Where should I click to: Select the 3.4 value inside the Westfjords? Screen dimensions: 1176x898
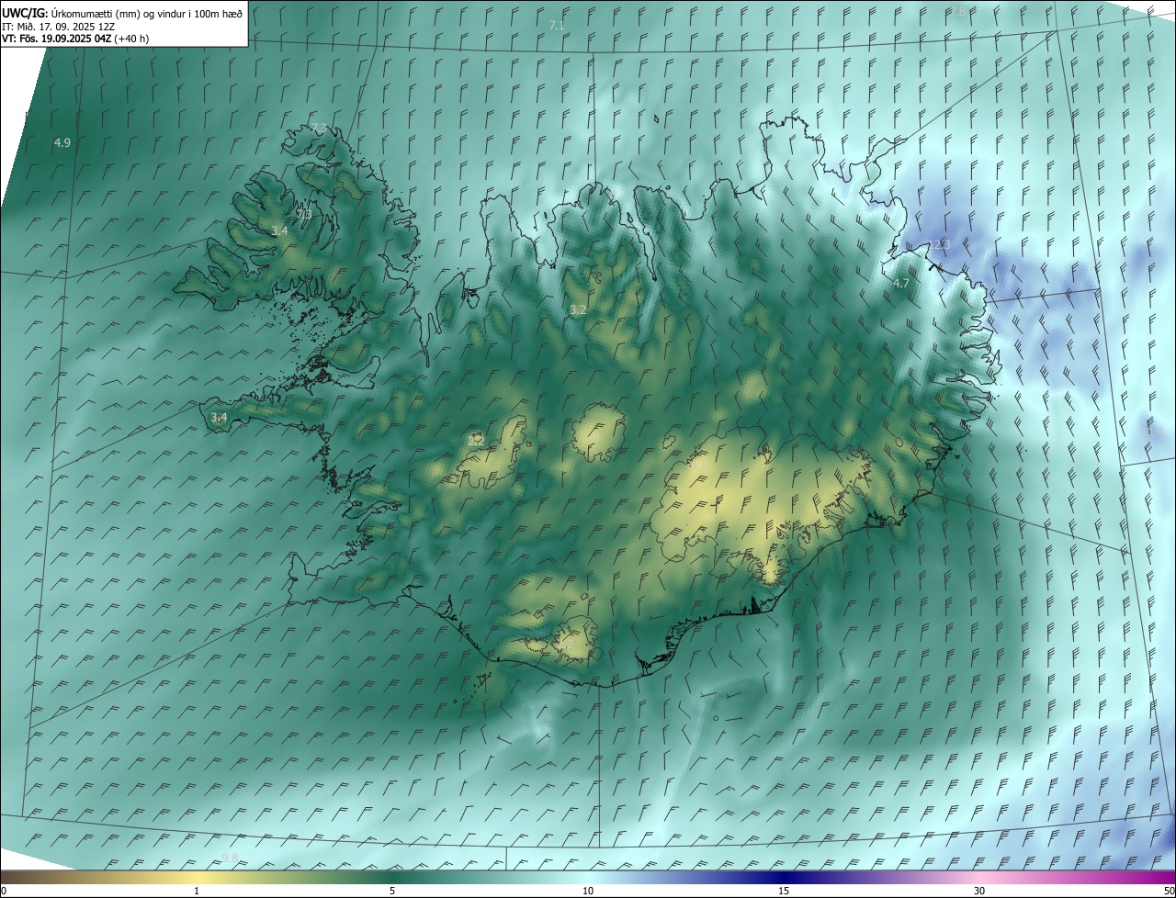point(279,231)
